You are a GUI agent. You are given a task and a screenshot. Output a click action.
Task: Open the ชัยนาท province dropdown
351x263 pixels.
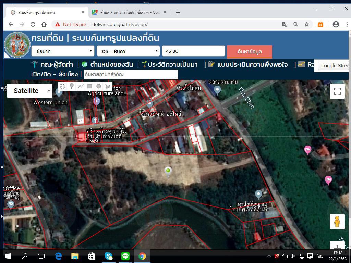pyautogui.click(x=63, y=51)
